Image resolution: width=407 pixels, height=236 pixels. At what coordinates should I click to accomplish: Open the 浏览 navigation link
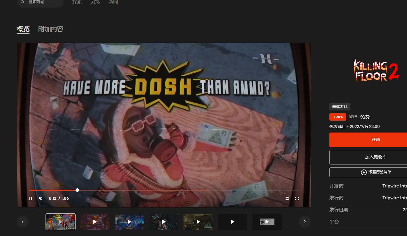pyautogui.click(x=95, y=2)
